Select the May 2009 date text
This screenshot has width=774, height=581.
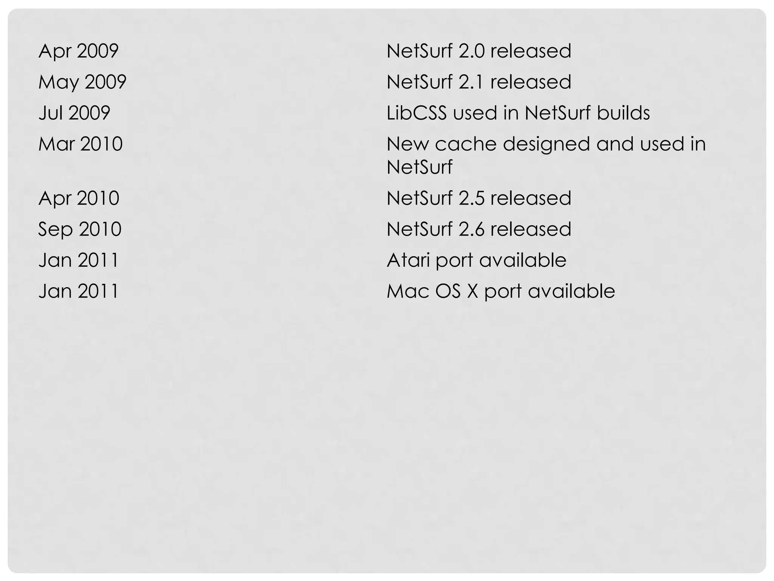(x=82, y=82)
